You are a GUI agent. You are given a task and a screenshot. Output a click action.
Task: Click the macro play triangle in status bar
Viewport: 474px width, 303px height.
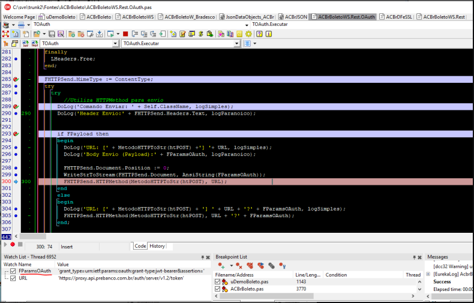pos(5,244)
